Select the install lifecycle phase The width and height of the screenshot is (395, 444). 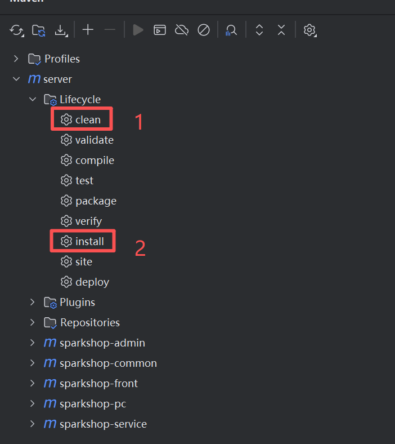[x=89, y=241]
